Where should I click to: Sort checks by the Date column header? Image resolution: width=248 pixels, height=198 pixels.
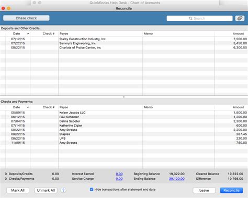click(x=18, y=107)
